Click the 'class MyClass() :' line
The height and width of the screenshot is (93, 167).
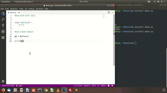click(x=23, y=22)
